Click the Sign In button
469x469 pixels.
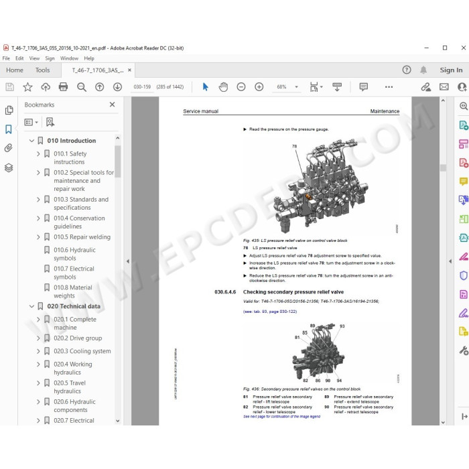(x=451, y=70)
